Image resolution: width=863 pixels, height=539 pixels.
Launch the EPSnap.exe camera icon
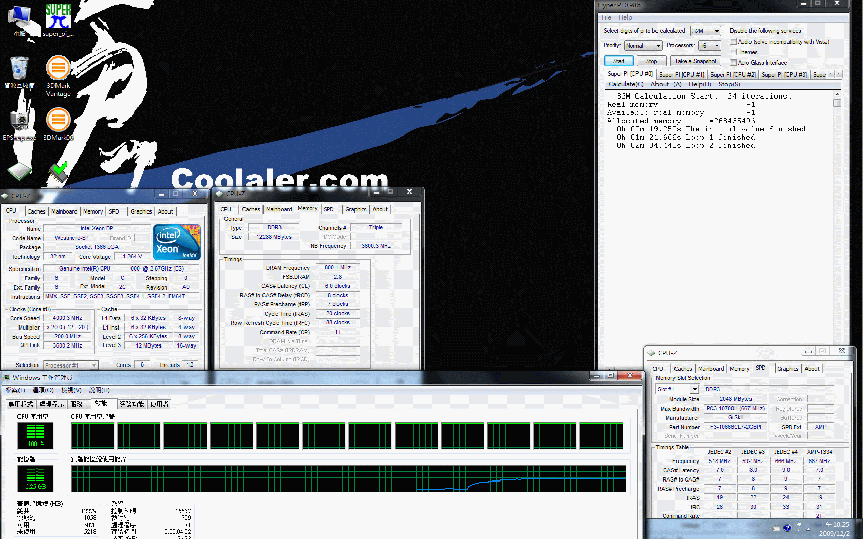(x=20, y=124)
